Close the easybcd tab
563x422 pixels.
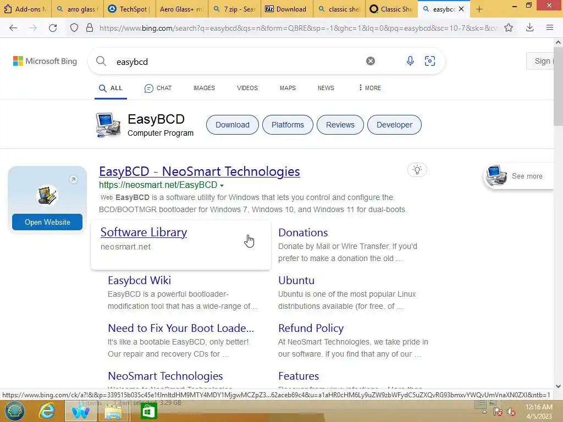(461, 9)
